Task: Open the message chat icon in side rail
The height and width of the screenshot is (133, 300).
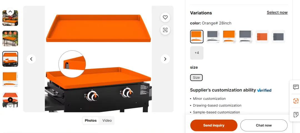Action: (x=296, y=87)
